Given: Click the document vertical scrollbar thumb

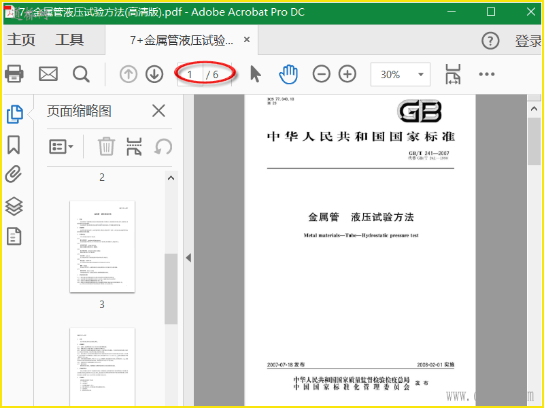Looking at the screenshot, I should (x=534, y=141).
